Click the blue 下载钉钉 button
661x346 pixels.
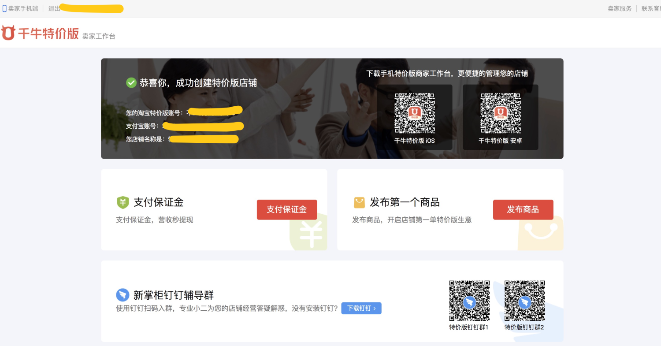click(x=361, y=308)
